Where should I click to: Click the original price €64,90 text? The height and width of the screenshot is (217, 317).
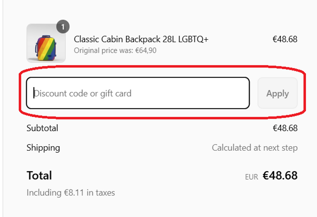(x=115, y=50)
